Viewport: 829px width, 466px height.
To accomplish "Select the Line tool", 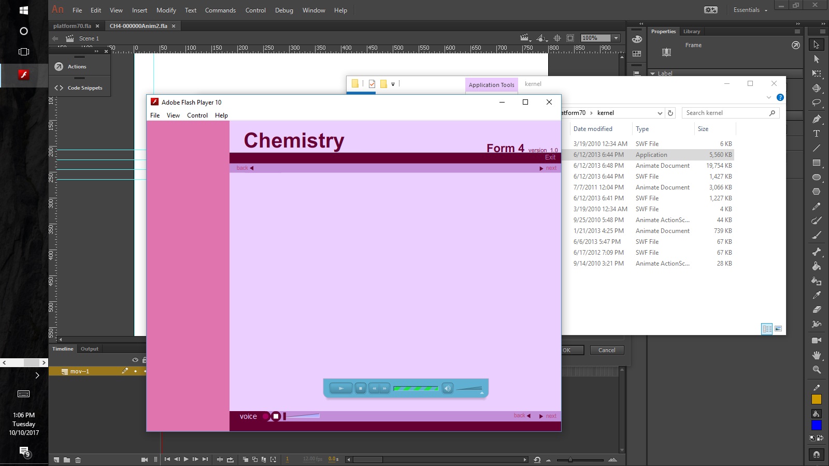I will tap(817, 148).
